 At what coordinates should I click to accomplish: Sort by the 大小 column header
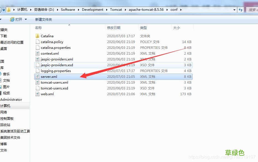[x=176, y=28]
